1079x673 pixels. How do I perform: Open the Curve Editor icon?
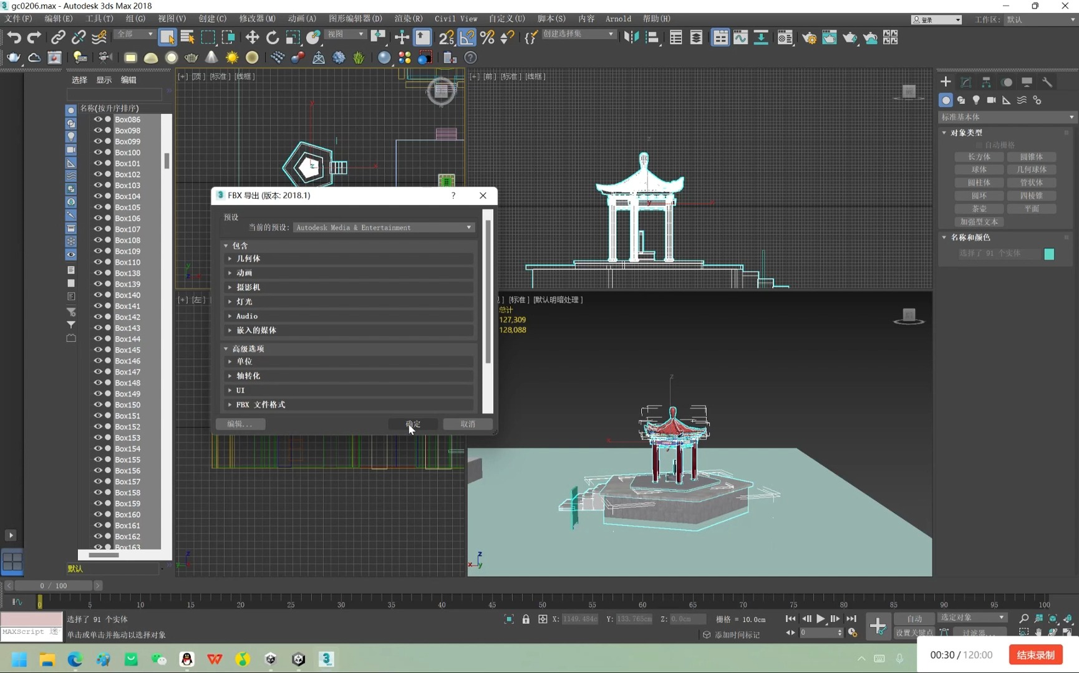coord(740,37)
